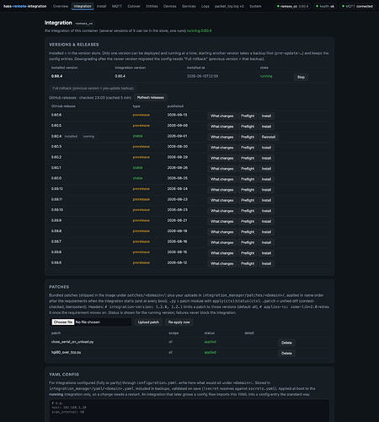Image resolution: width=379 pixels, height=422 pixels.
Task: Show What changes for release 0.59.9
Action: [x=222, y=221]
